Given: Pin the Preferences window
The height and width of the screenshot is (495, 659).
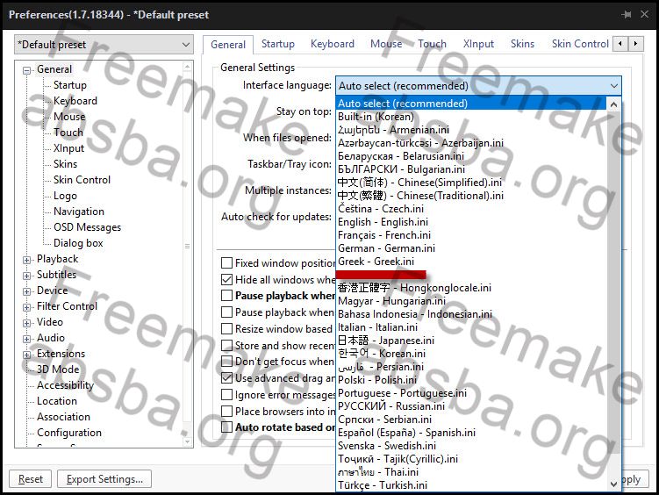Looking at the screenshot, I should pos(627,15).
